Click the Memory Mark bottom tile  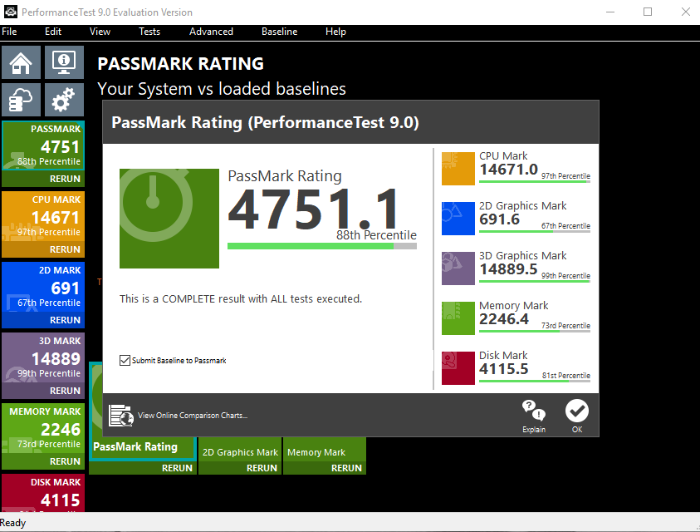(x=325, y=450)
